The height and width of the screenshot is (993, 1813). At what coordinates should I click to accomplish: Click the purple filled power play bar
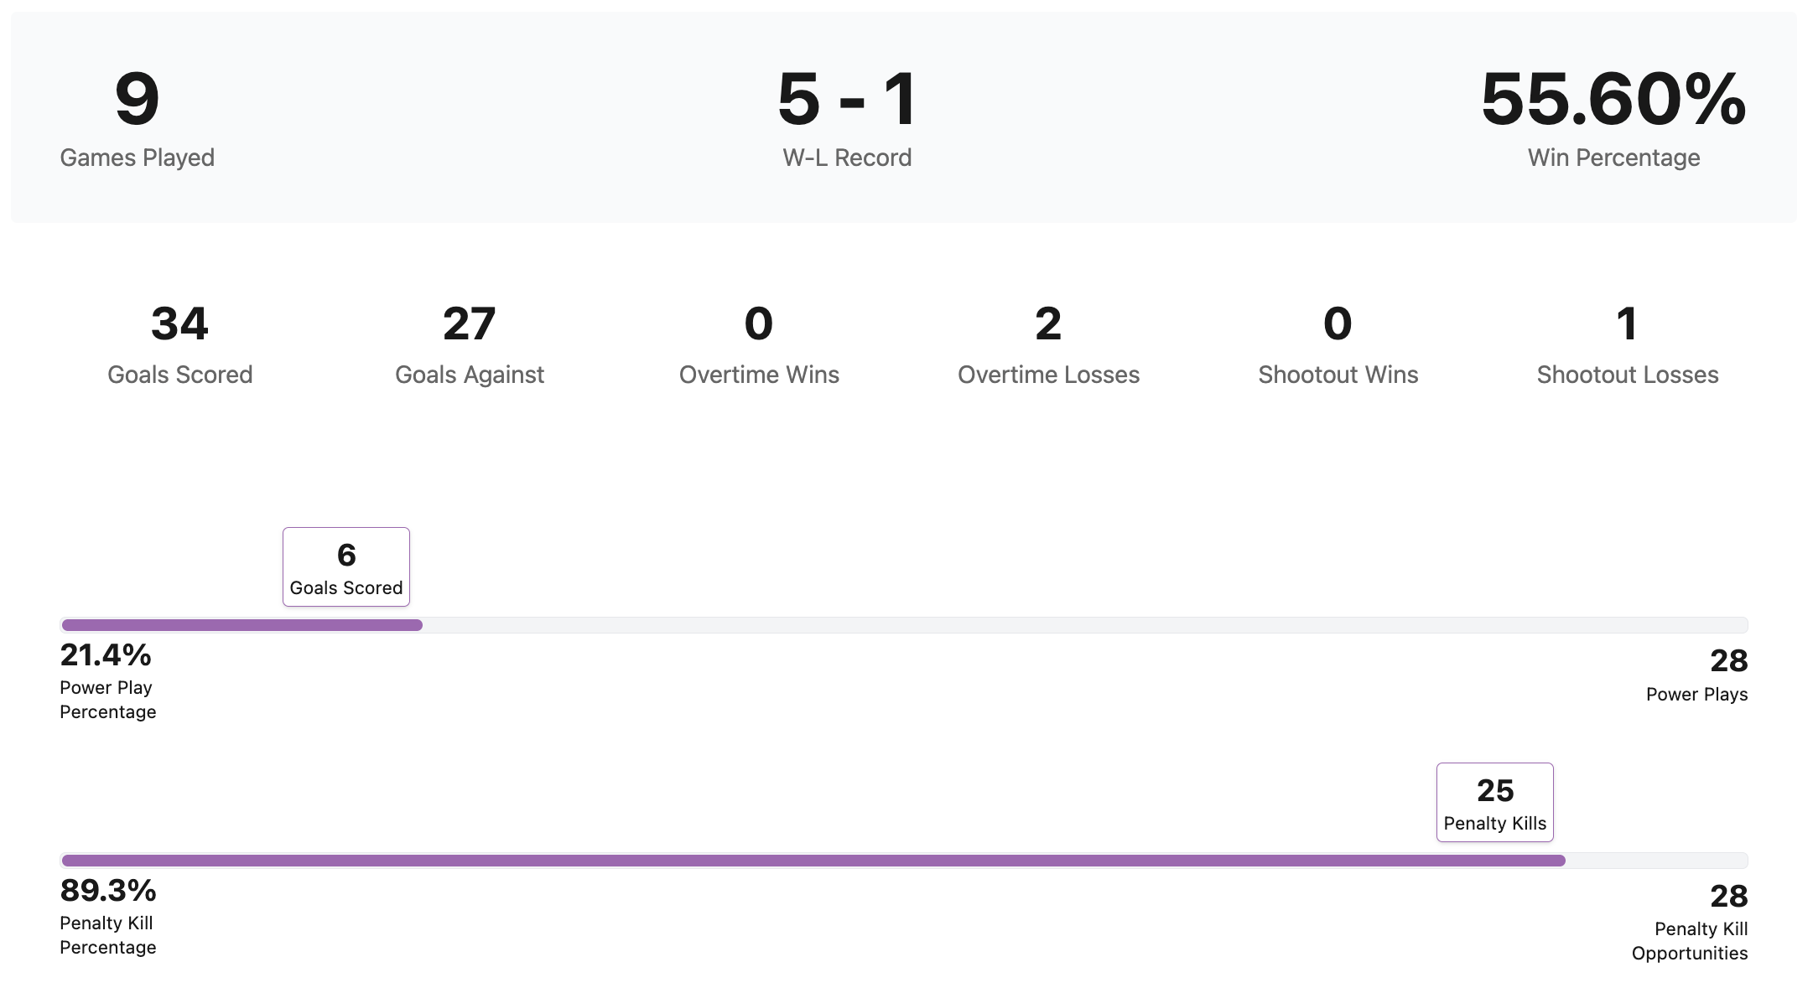(x=242, y=625)
